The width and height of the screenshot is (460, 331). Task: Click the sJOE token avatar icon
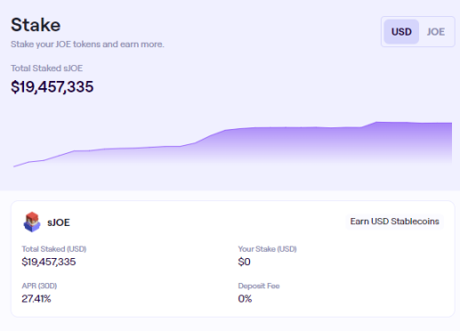click(x=32, y=222)
